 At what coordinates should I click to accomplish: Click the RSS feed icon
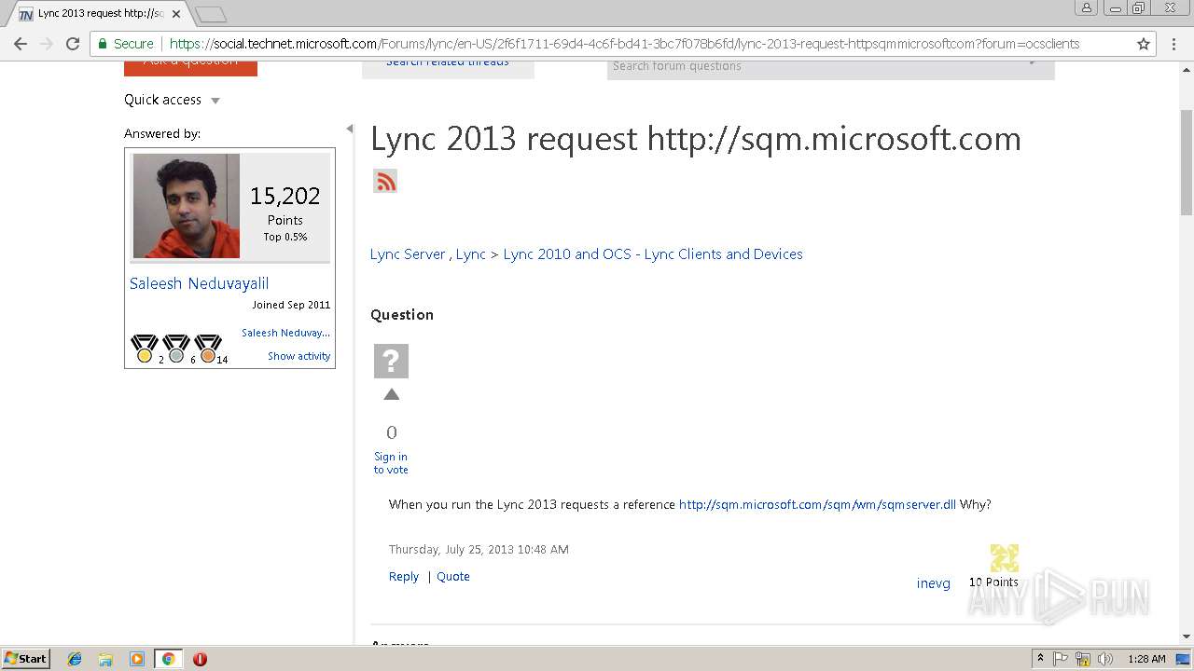pyautogui.click(x=385, y=181)
